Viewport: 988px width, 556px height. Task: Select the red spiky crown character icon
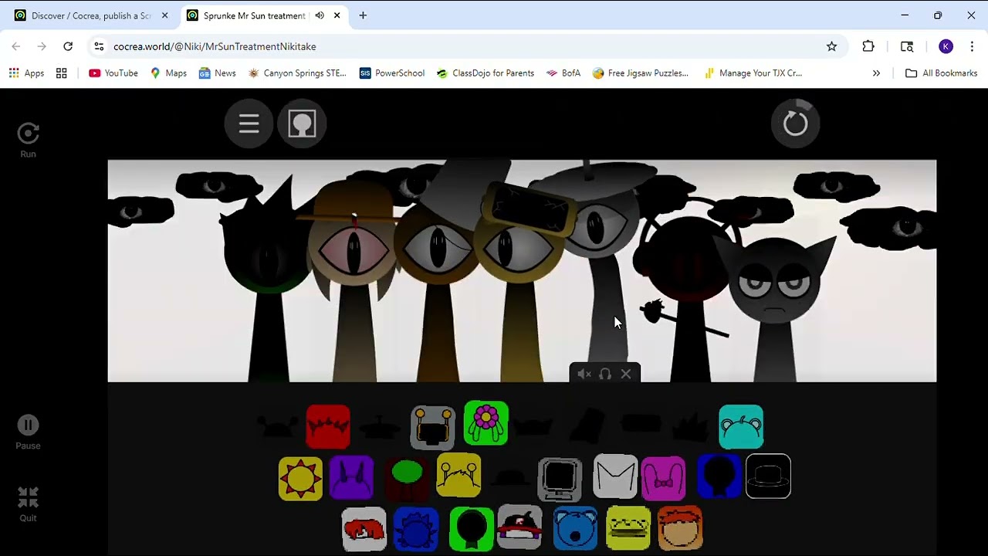[328, 426]
